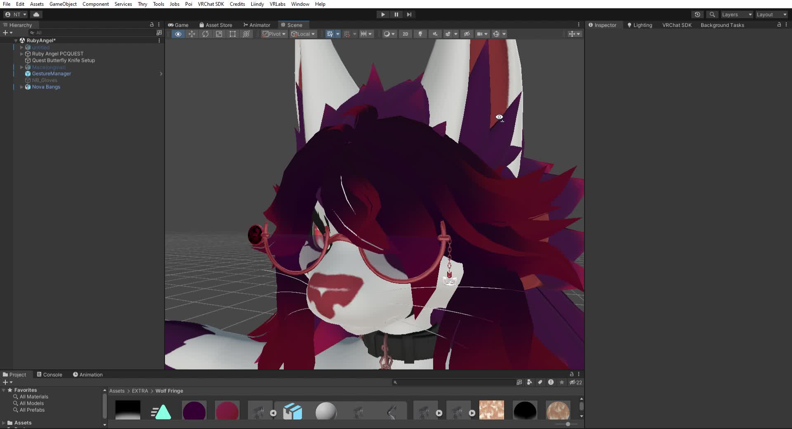The height and width of the screenshot is (429, 792).
Task: Open the global Search magnifier icon
Action: pos(712,14)
